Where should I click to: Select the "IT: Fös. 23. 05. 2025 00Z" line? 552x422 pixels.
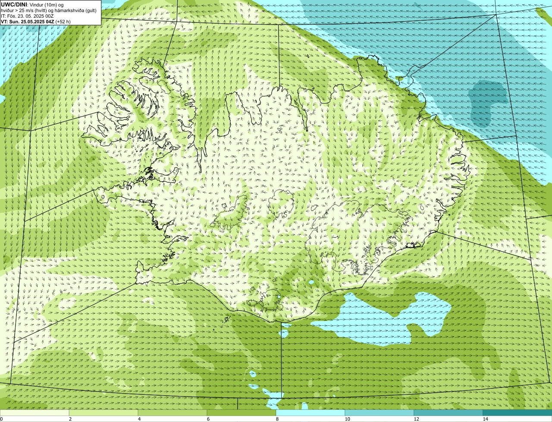pyautogui.click(x=28, y=16)
